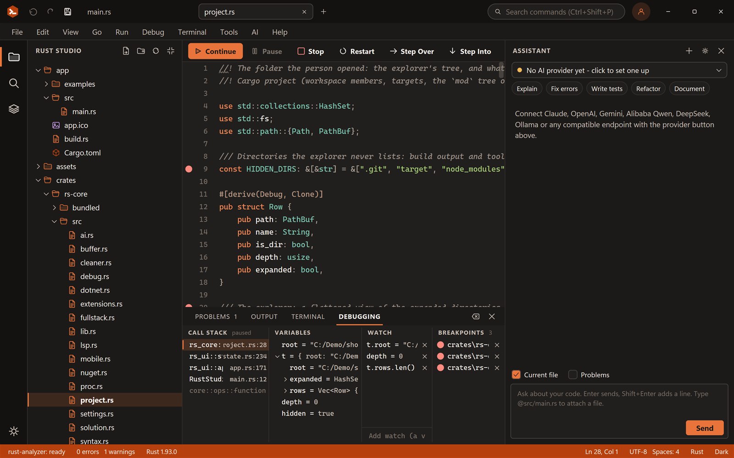Expand the rows variable in Variables
Viewport: 734px width, 458px height.
coord(285,391)
